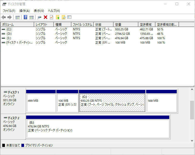Click the ディスク 2 476.94 GB disk label
The height and width of the screenshot is (155, 195).
(13, 127)
